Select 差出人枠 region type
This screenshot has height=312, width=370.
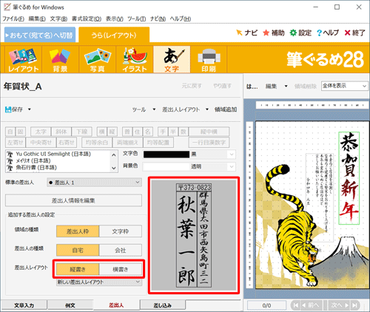click(x=78, y=231)
